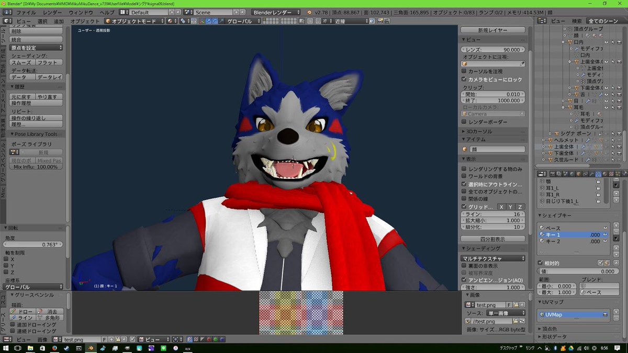Toggle visibility eye of 口内 in outliner
This screenshot has height=353, width=628.
tap(607, 42)
